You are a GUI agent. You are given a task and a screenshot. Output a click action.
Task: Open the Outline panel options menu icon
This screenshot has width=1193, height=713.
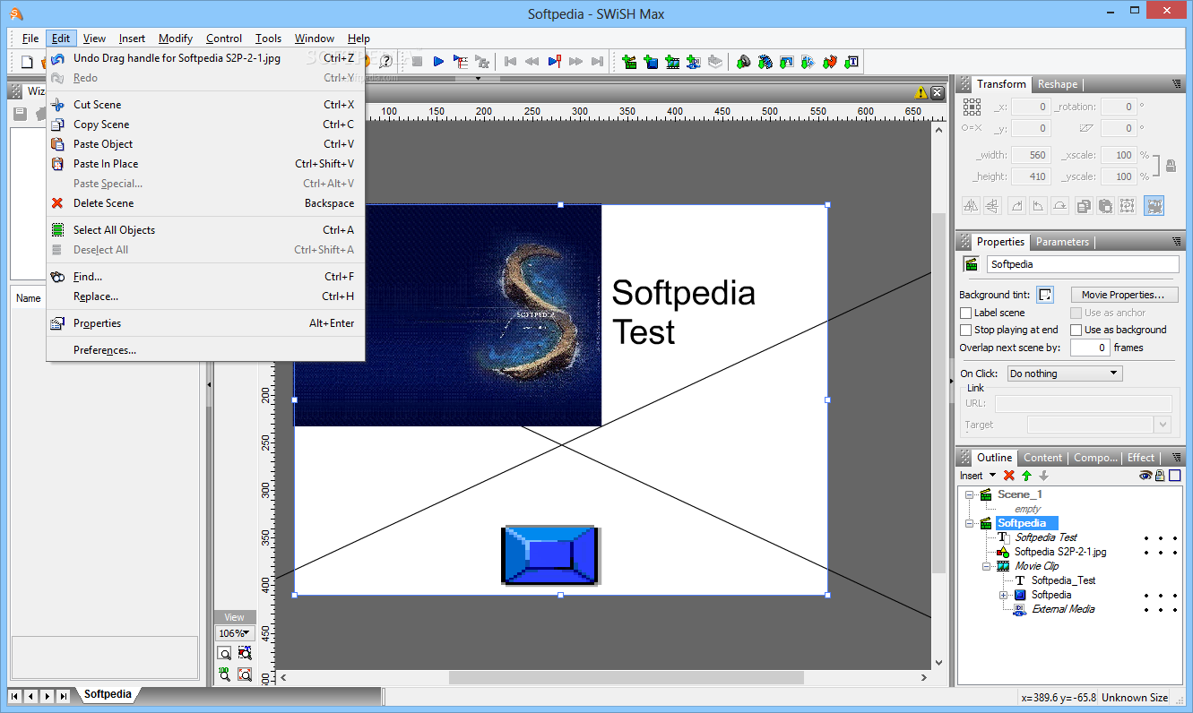1177,458
